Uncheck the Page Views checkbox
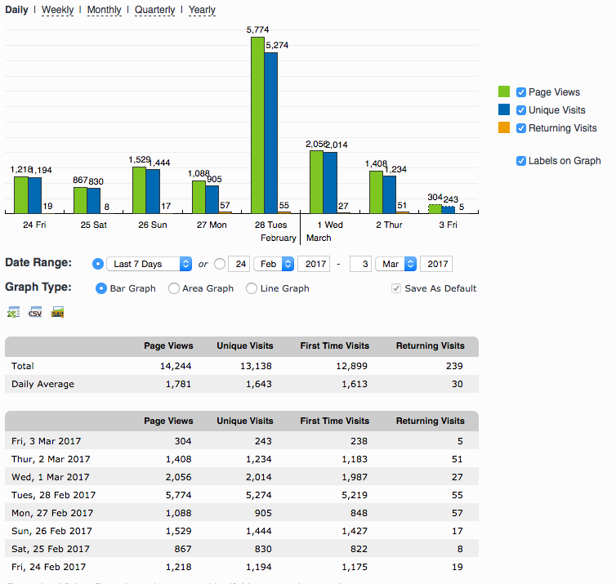The height and width of the screenshot is (584, 616). point(521,92)
